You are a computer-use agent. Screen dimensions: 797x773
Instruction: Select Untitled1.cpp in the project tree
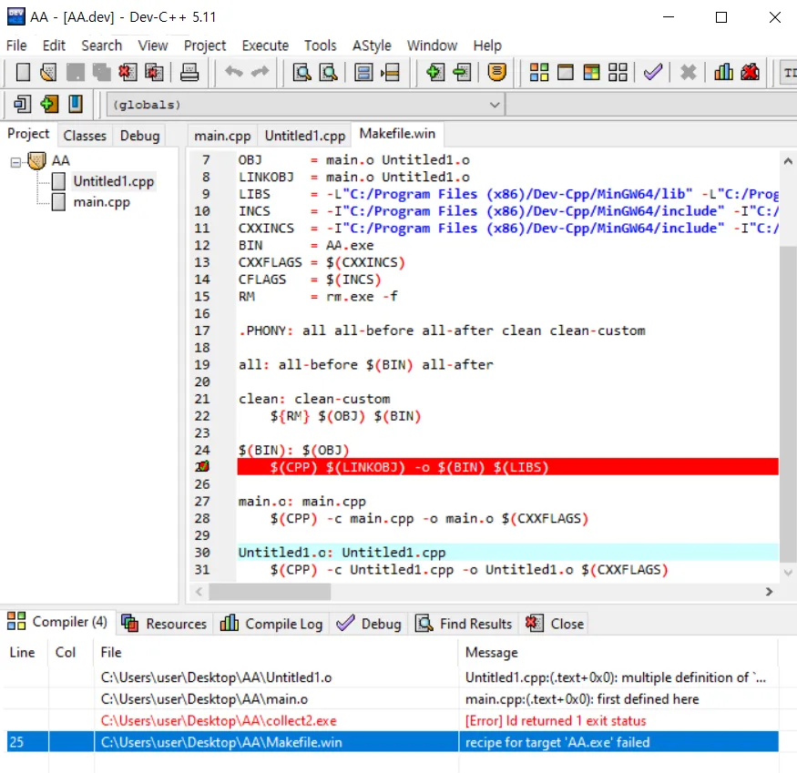click(x=113, y=181)
